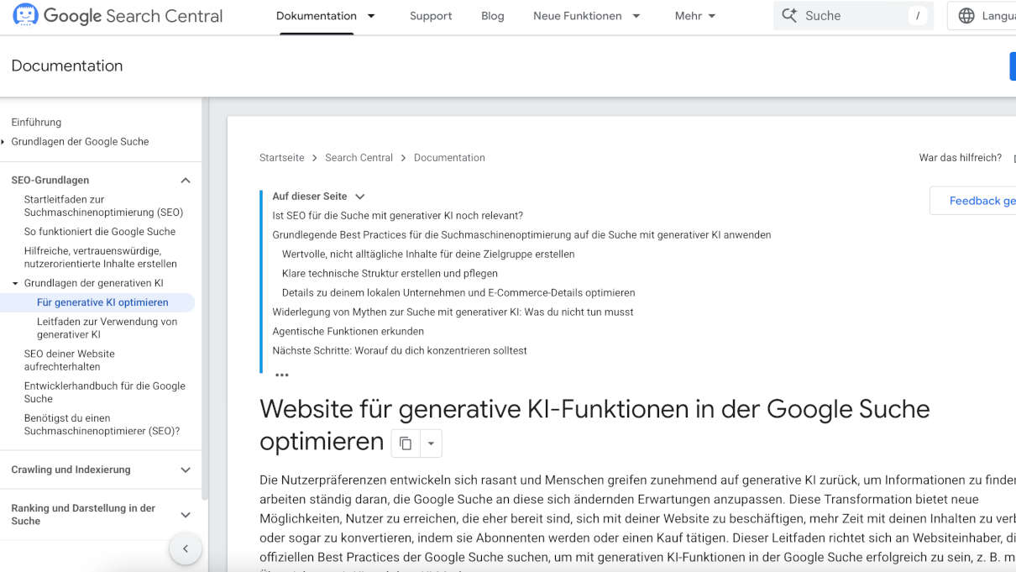Viewport: 1016px width, 572px height.
Task: Copy page using the copy icon
Action: coord(406,443)
